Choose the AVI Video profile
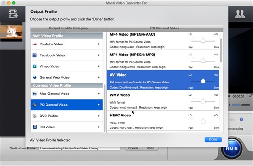 pos(163,80)
